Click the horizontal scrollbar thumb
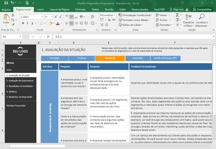216x149 pixels. click(x=37, y=146)
